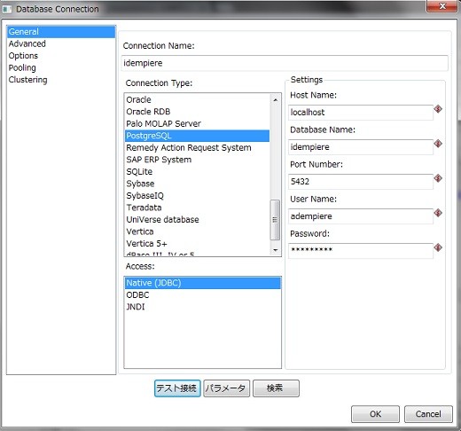
Task: Open the Advanced settings page
Action: click(x=61, y=43)
